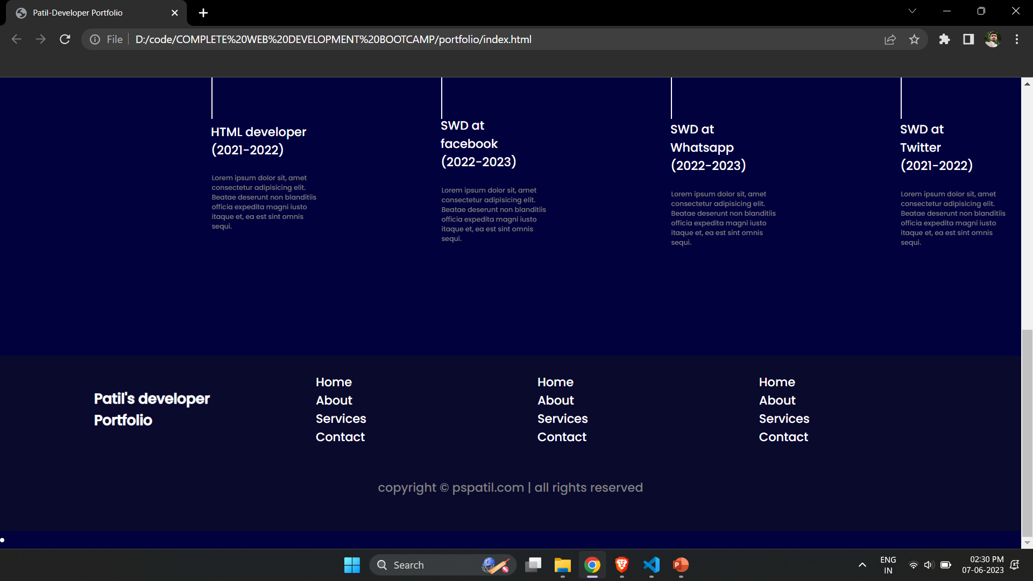Select the Patil-Developer Portfolio tab

[x=78, y=13]
